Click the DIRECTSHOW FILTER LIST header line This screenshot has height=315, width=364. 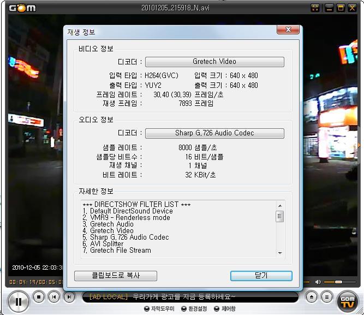click(x=136, y=204)
